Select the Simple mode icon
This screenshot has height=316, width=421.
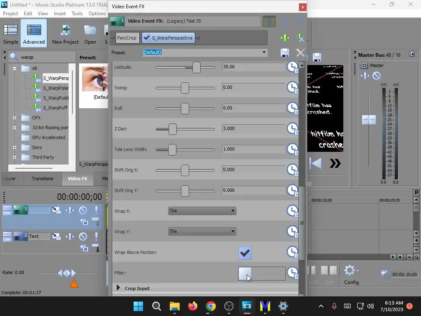(x=11, y=34)
